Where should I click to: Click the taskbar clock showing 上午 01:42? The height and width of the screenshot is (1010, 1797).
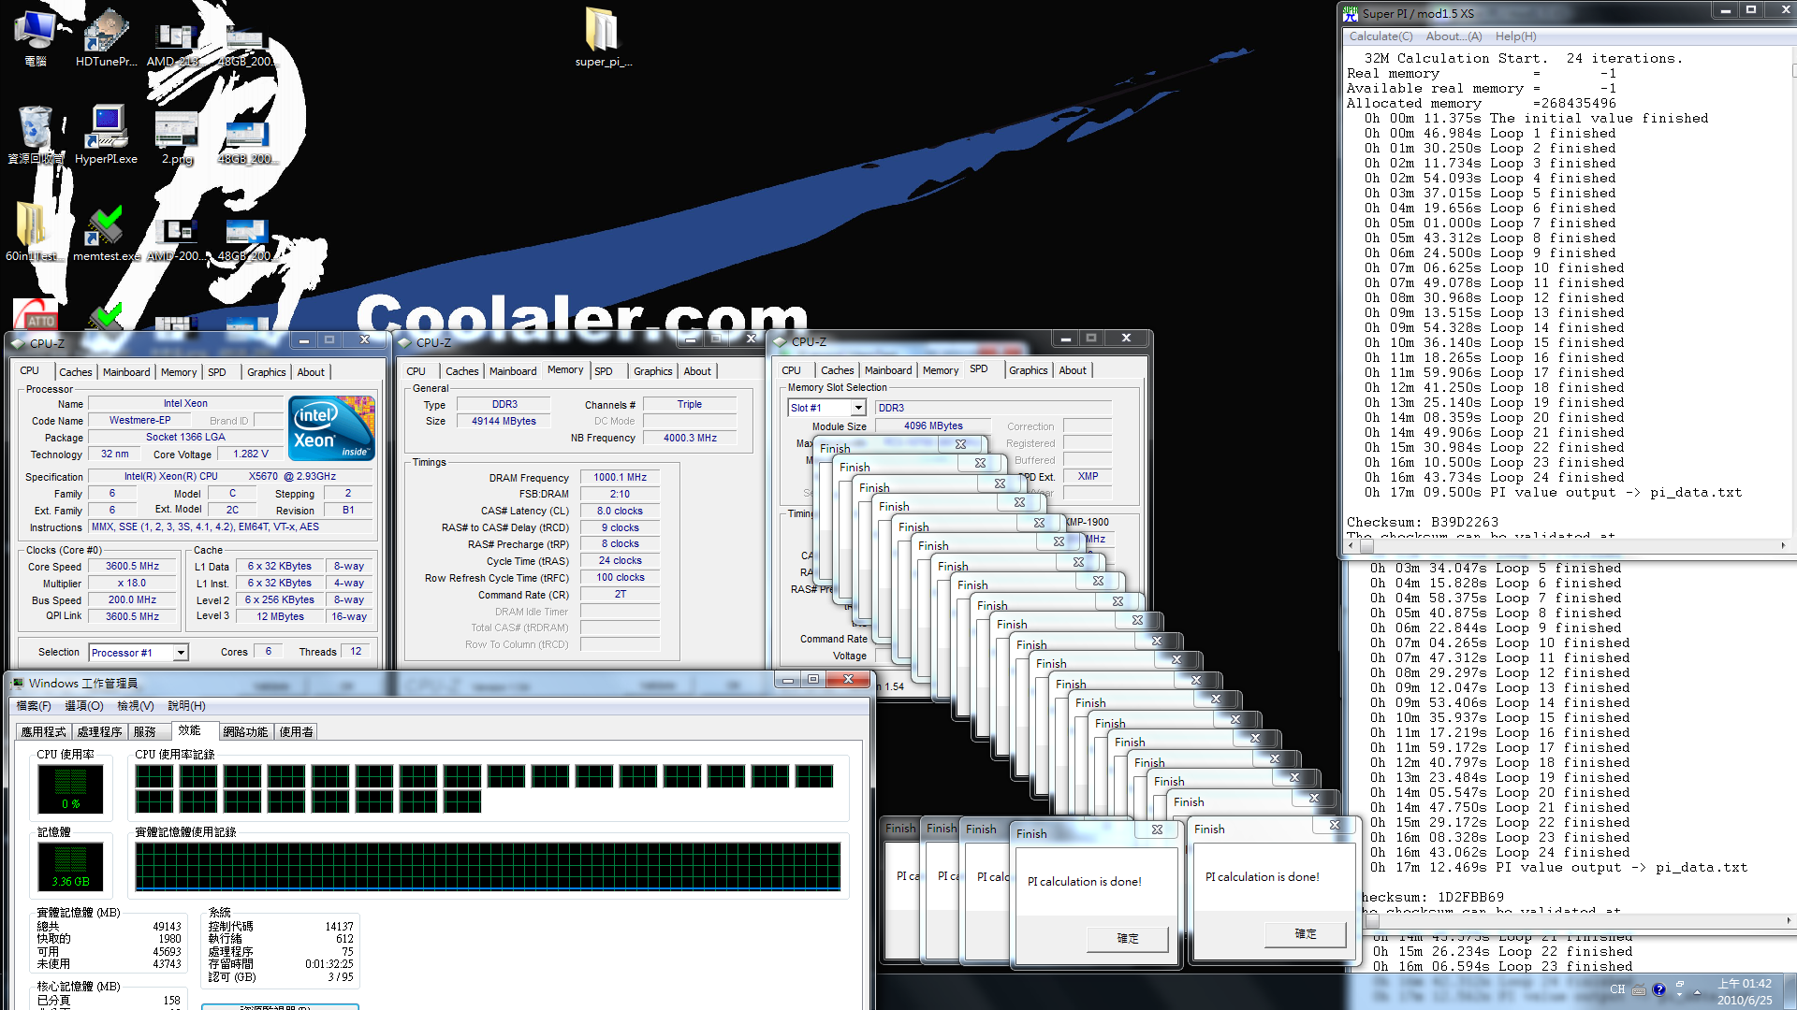(1745, 991)
